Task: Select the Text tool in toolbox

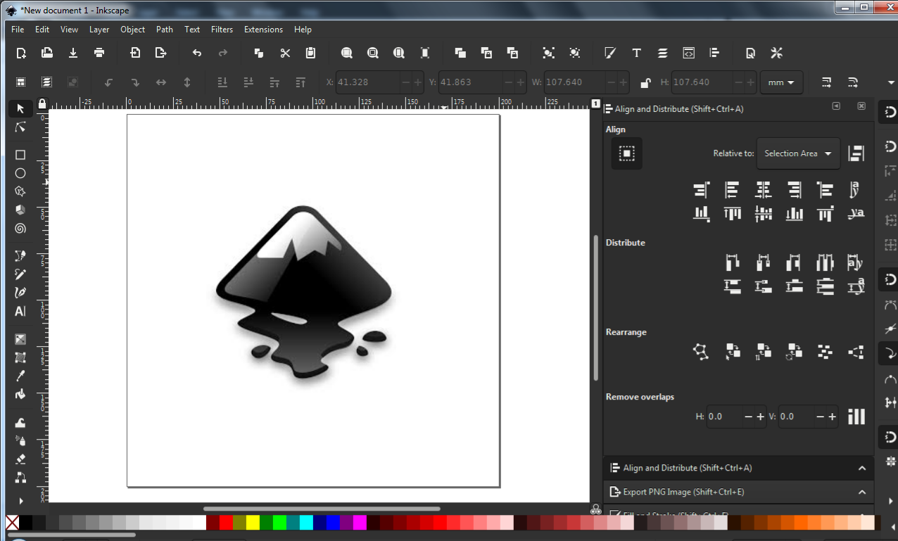Action: [20, 311]
